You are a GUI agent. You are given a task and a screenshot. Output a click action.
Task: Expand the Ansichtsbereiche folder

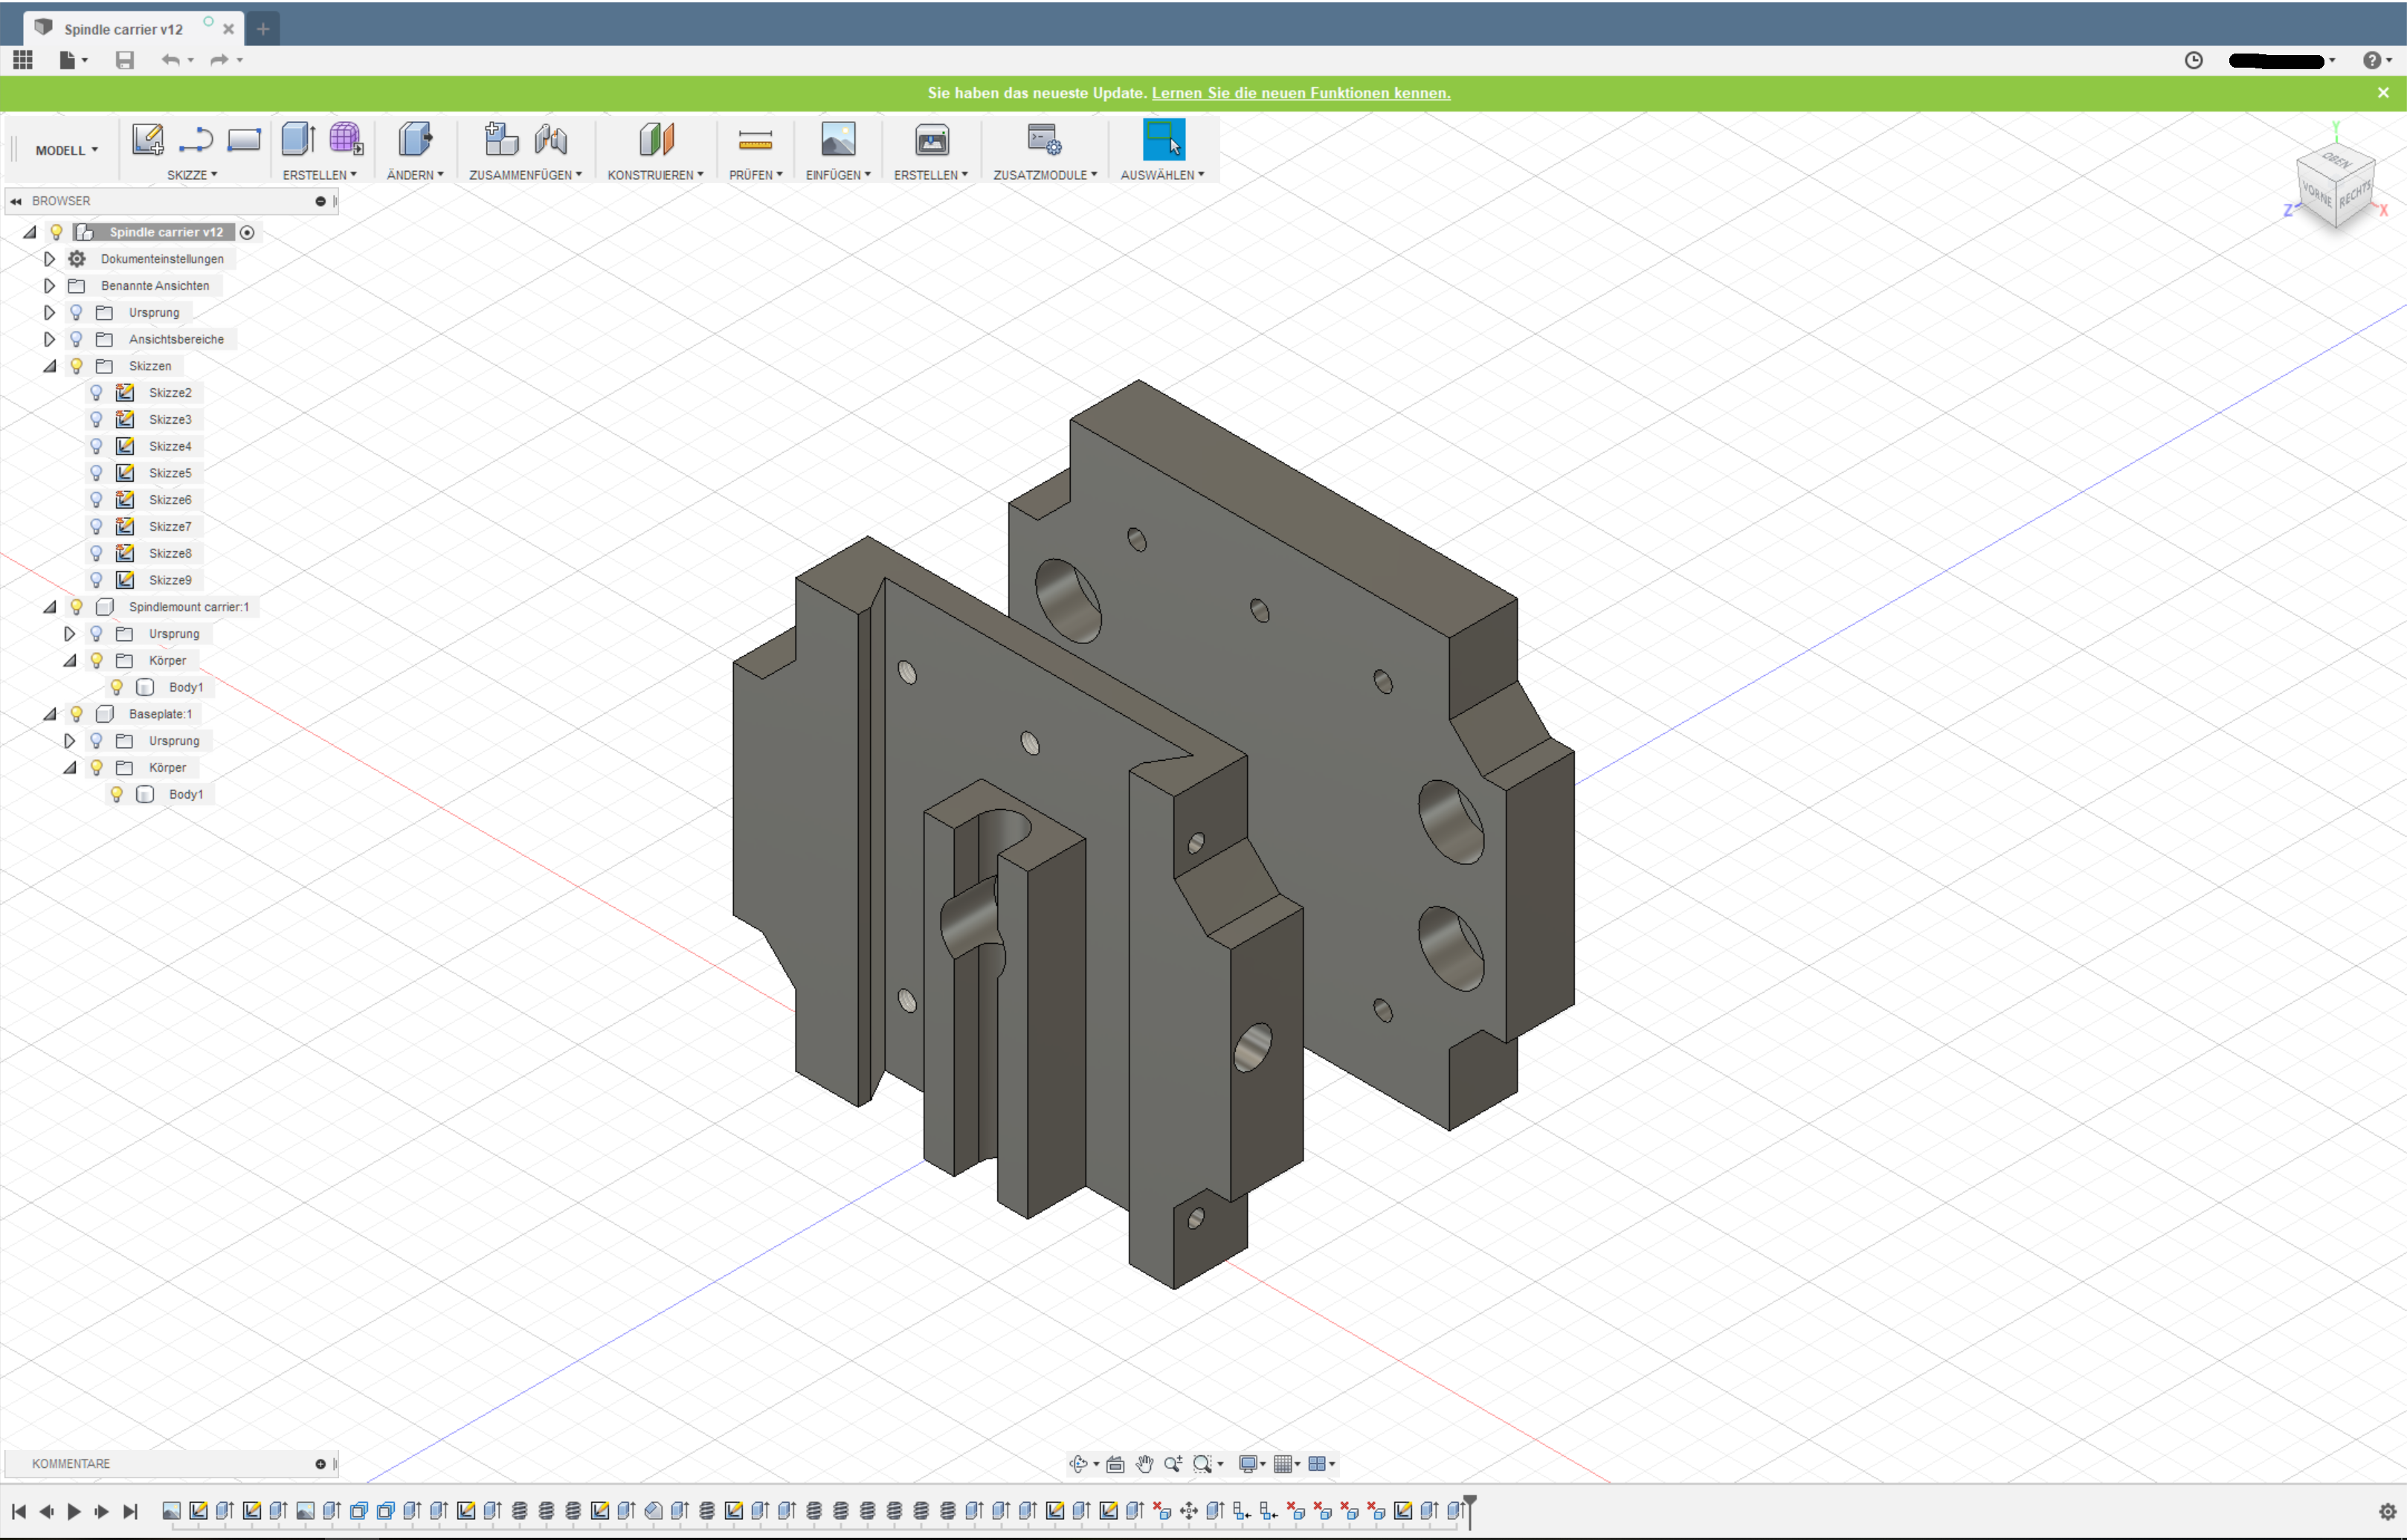pyautogui.click(x=49, y=339)
